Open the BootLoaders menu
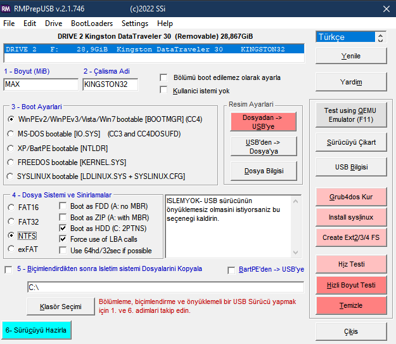 pyautogui.click(x=92, y=23)
